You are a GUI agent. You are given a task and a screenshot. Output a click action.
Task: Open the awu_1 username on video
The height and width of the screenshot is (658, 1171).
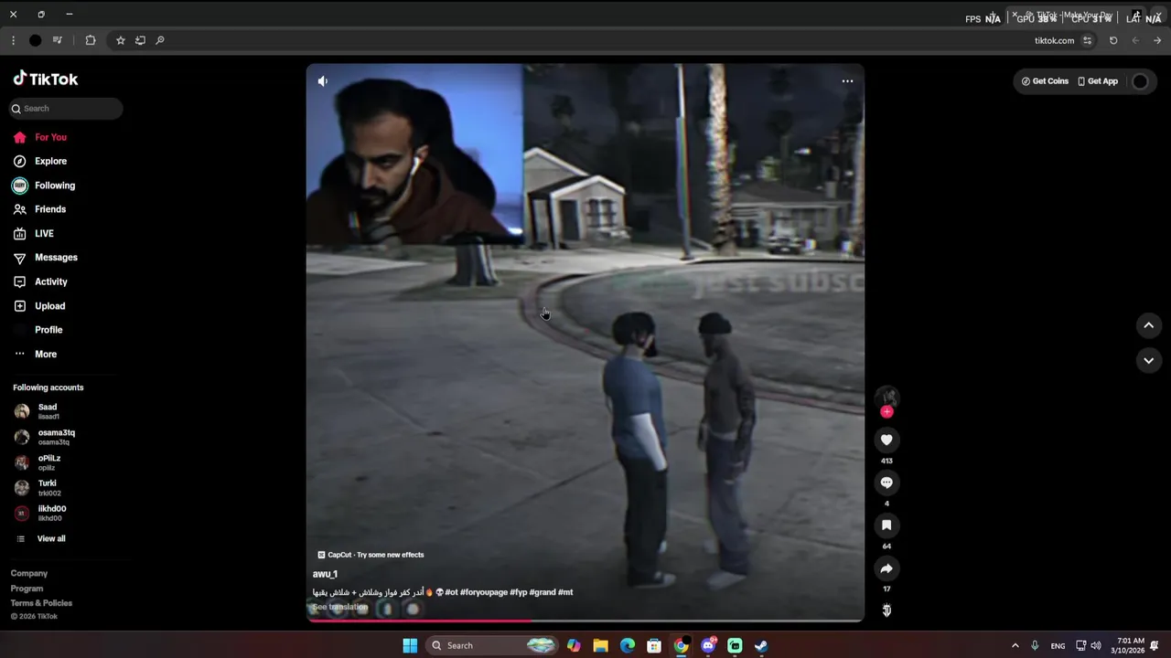pos(325,574)
